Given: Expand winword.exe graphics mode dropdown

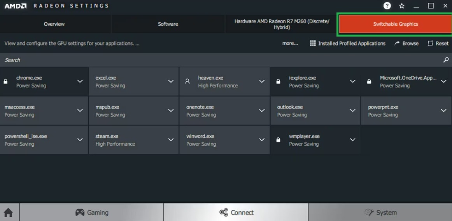Looking at the screenshot, I should pyautogui.click(x=262, y=140).
